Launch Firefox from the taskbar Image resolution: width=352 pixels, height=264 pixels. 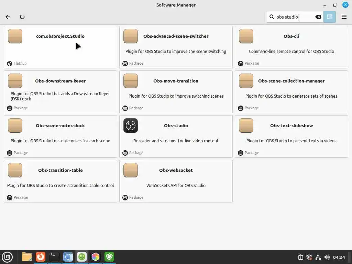(x=41, y=257)
